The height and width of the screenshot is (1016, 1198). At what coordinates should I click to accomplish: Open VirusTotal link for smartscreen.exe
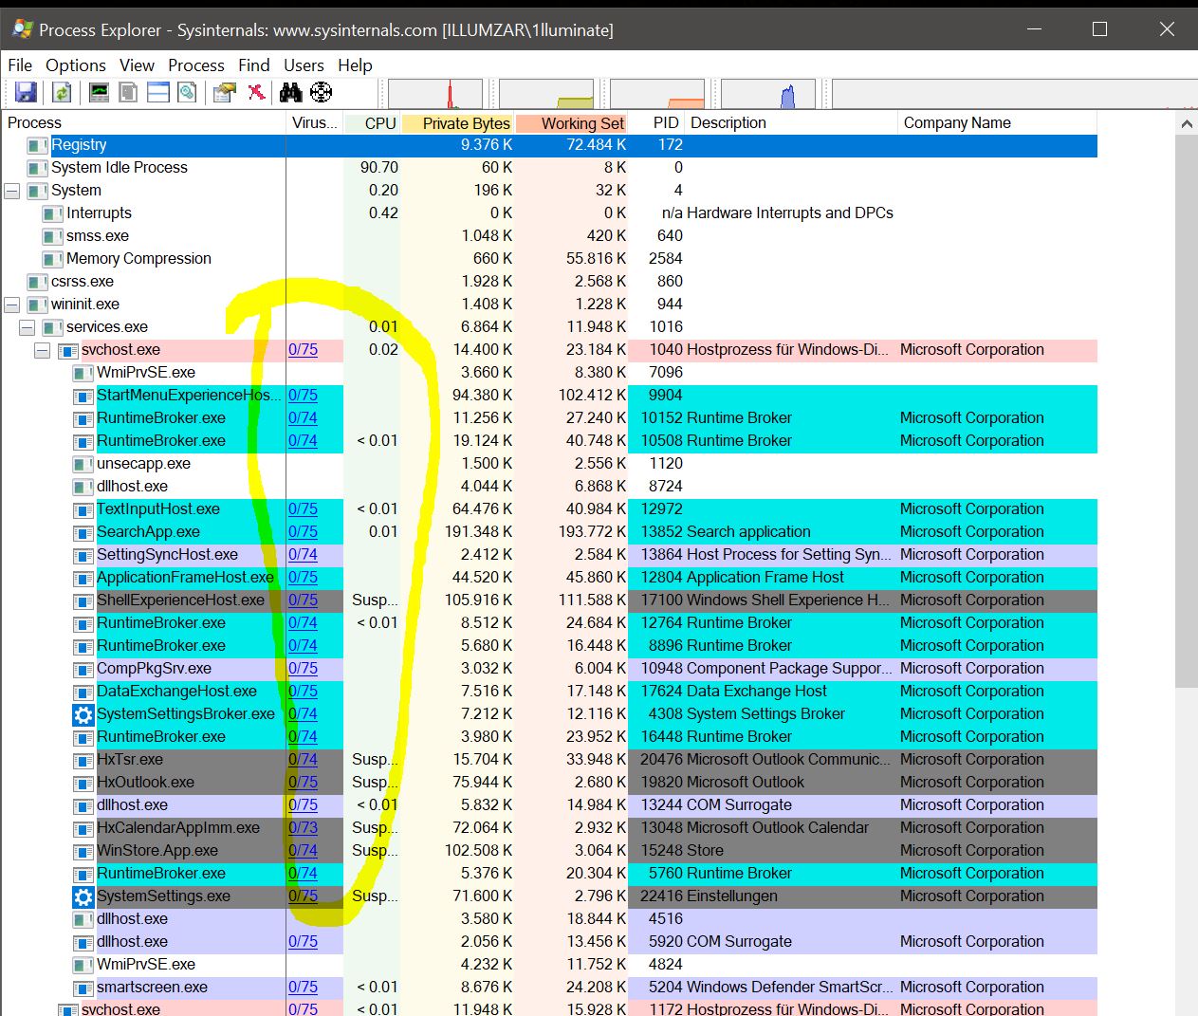point(303,988)
